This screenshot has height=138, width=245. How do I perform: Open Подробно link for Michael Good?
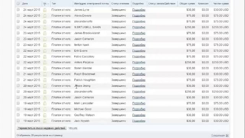click(139, 109)
